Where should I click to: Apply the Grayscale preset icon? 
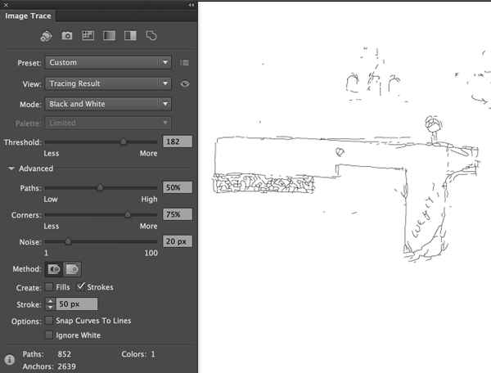pyautogui.click(x=109, y=36)
